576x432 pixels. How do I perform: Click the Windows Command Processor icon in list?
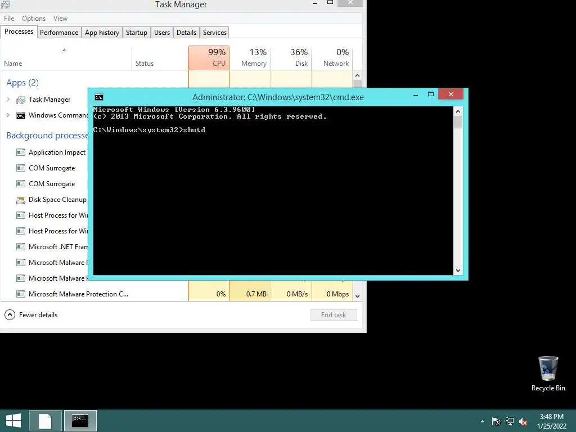(x=21, y=116)
